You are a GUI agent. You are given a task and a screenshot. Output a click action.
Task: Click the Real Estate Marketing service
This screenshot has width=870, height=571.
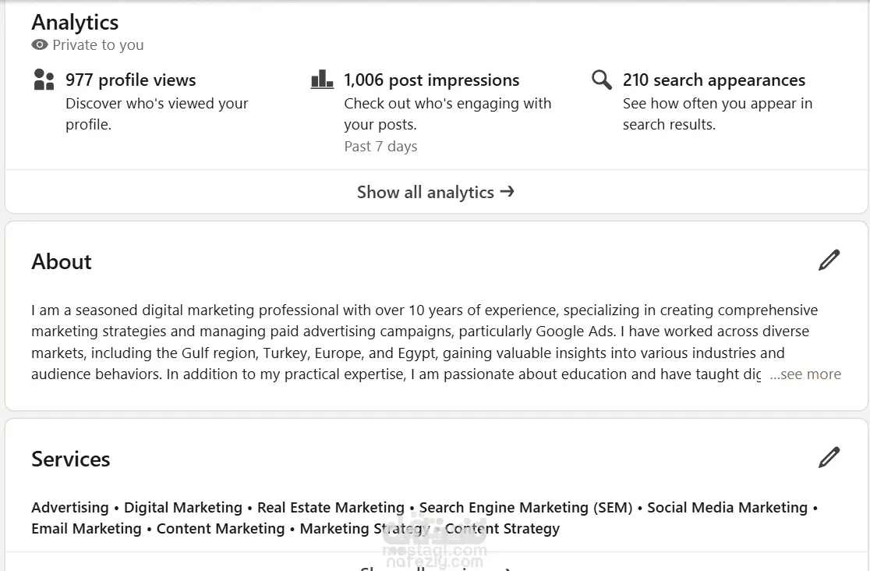point(331,508)
